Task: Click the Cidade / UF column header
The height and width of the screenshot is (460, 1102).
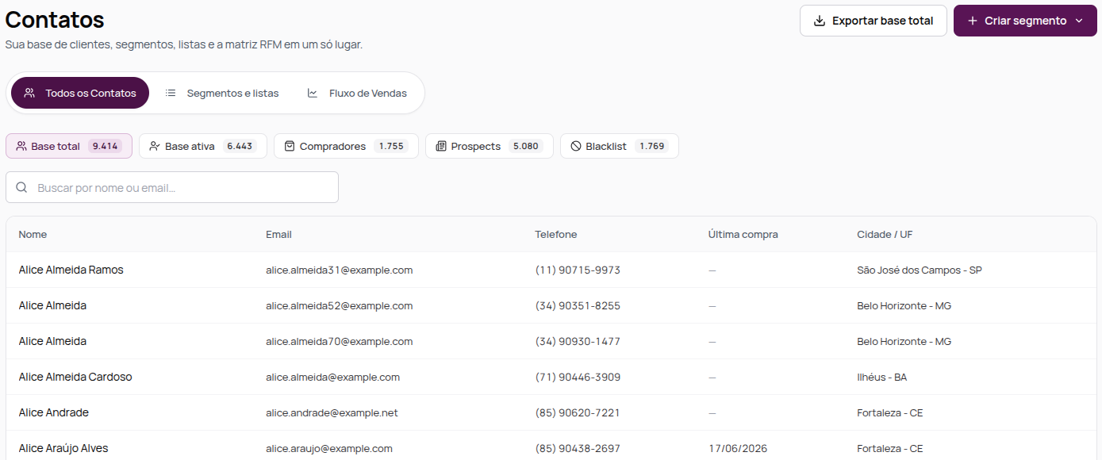Action: 885,234
